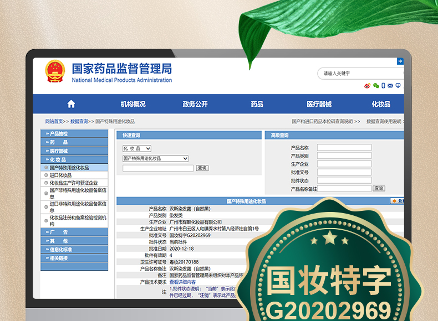Open 药品 sidebar section
Viewport: 438px width, 321px height.
click(74, 142)
